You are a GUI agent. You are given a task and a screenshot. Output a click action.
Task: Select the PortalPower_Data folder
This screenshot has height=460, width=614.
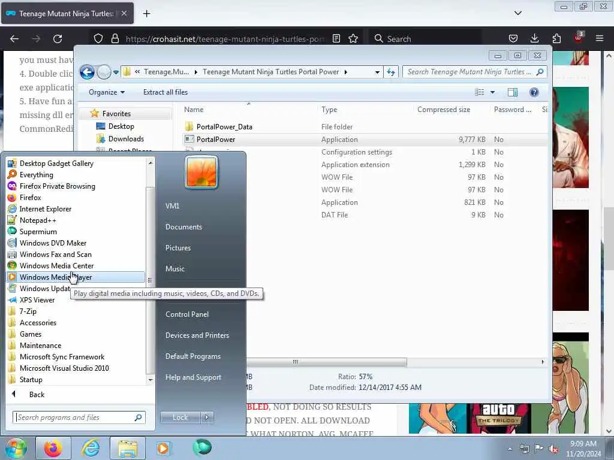[224, 127]
